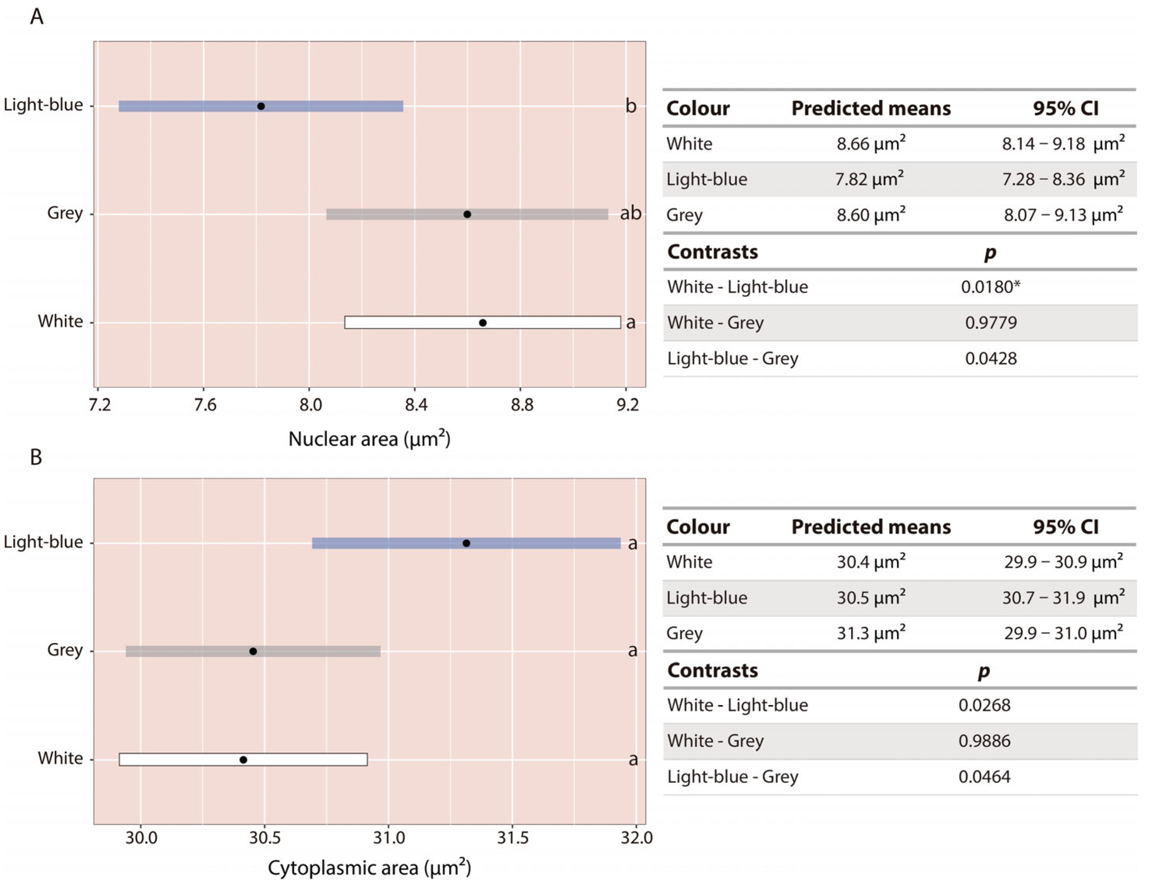Click the Grey mean dot in cytoplasmic plot

(x=253, y=651)
